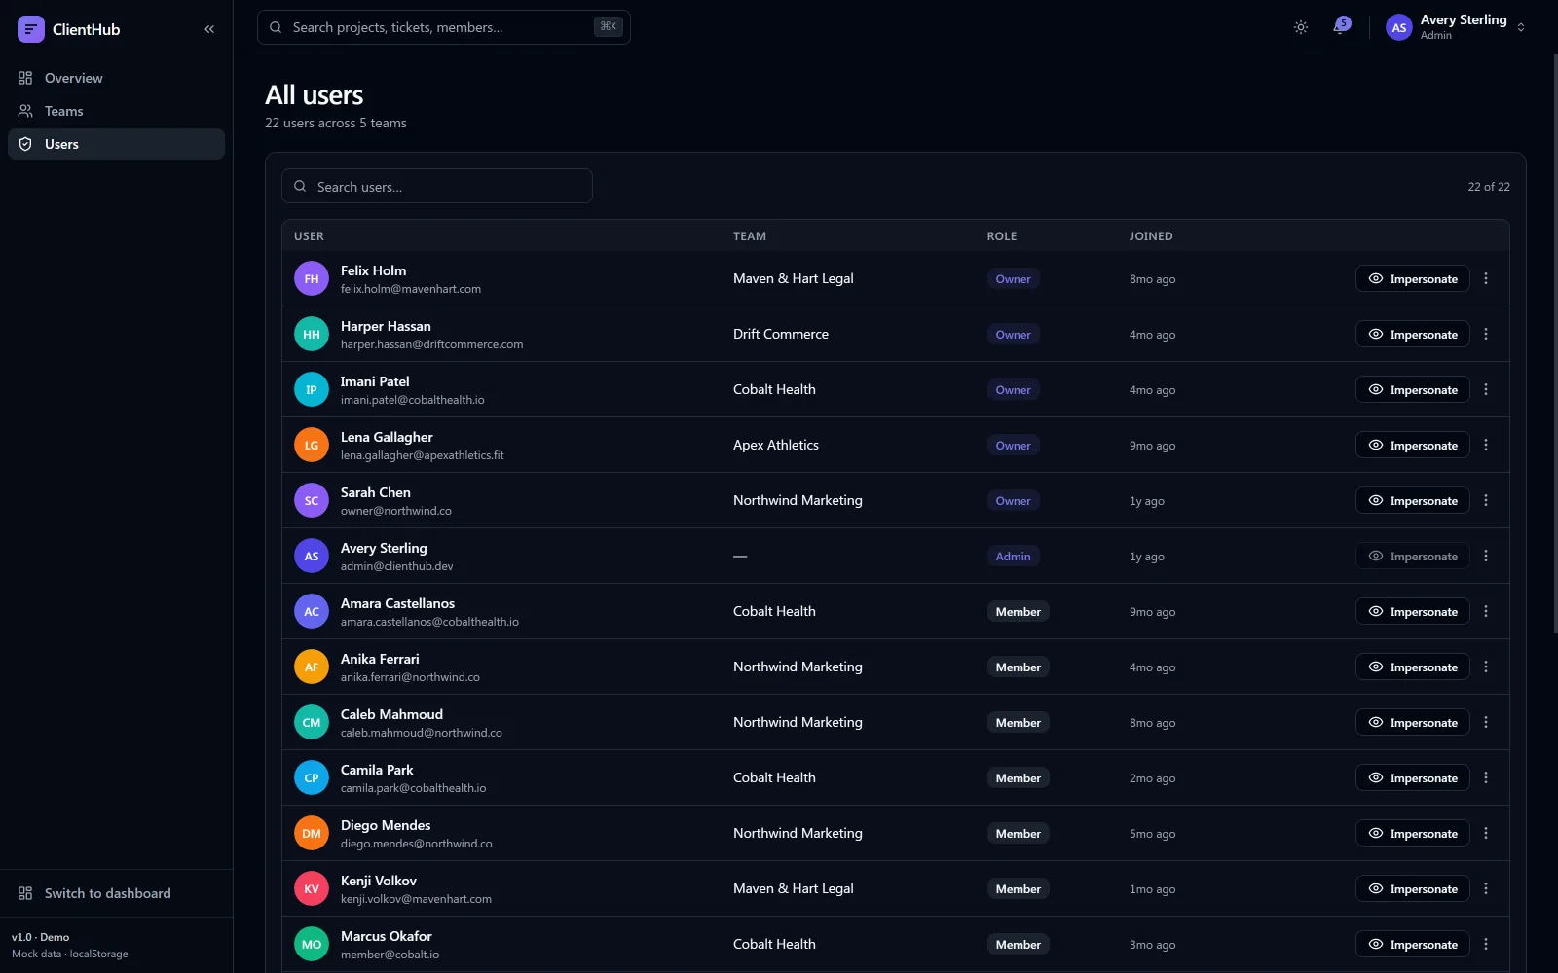Collapse the sidebar with the double-chevron icon
The height and width of the screenshot is (973, 1558).
[209, 29]
